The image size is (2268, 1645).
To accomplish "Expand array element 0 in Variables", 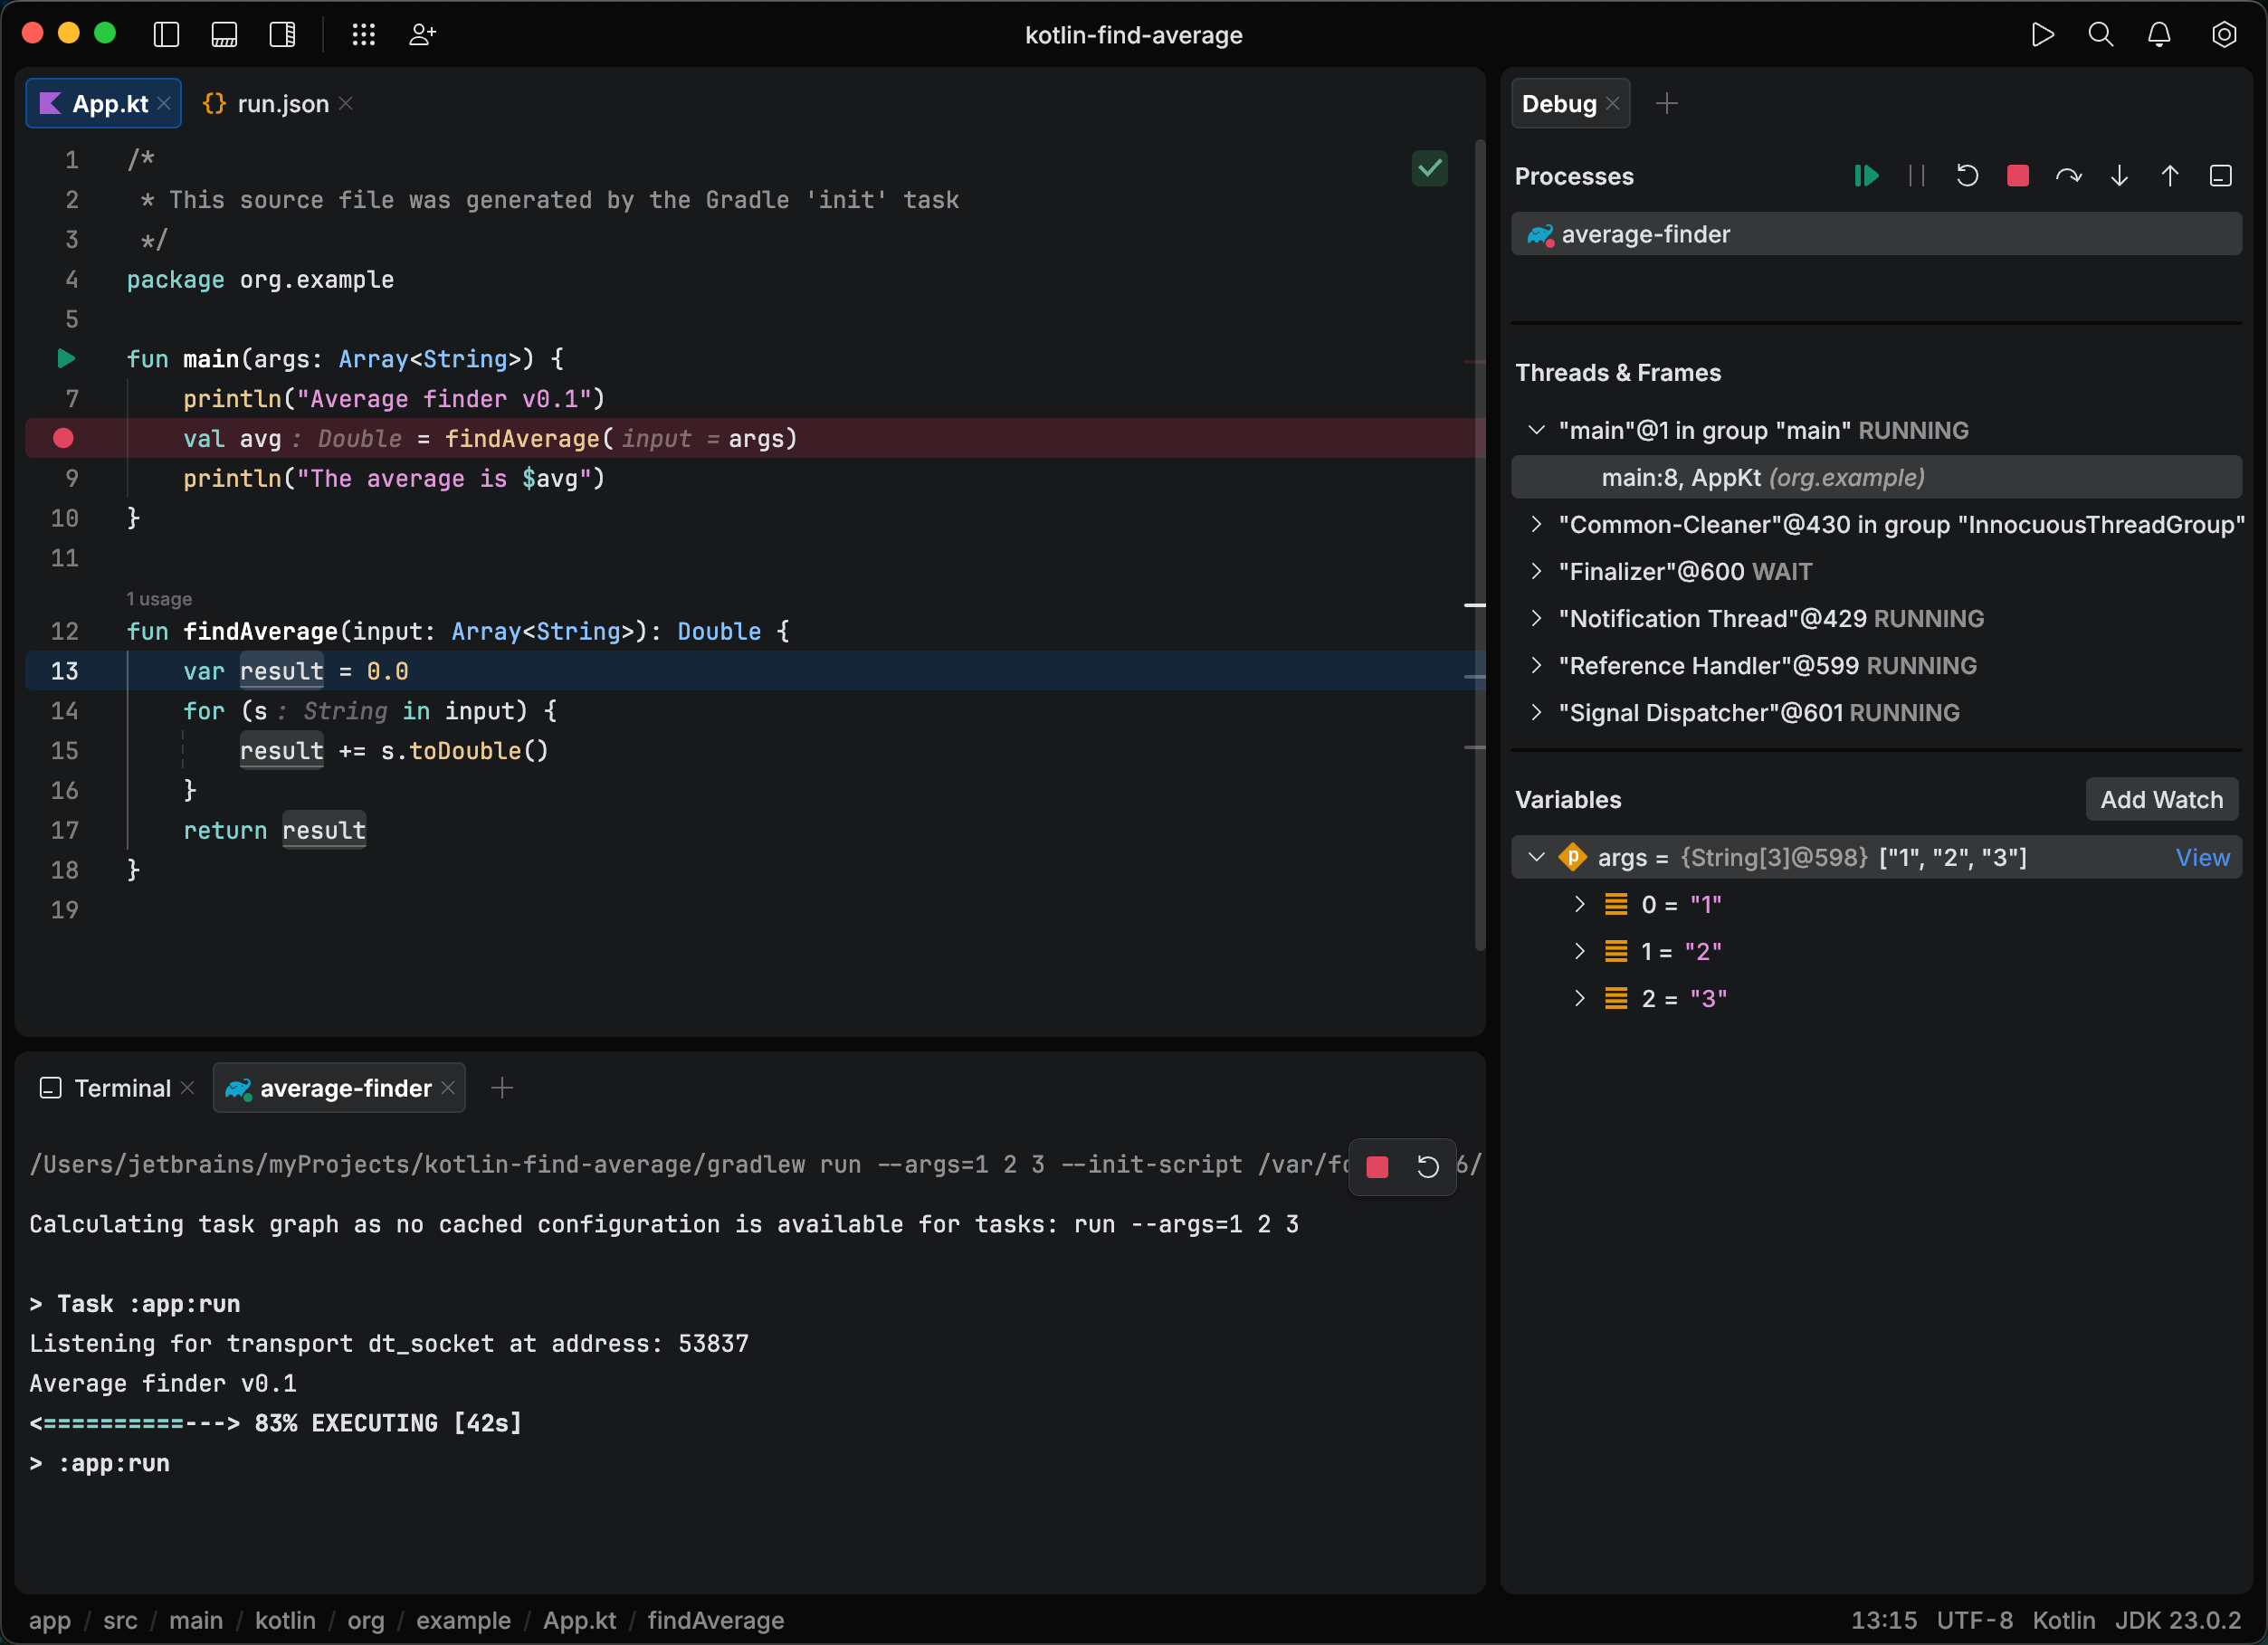I will [x=1580, y=903].
